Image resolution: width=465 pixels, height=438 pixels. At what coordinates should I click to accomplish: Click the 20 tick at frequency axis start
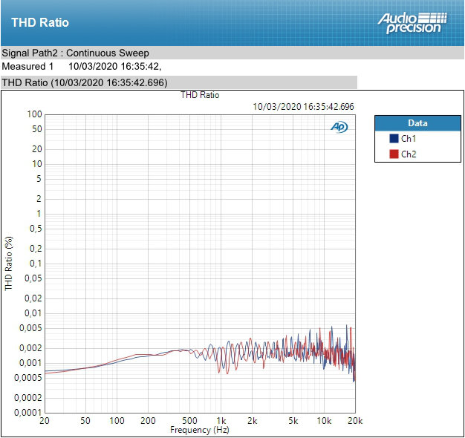[x=45, y=420]
